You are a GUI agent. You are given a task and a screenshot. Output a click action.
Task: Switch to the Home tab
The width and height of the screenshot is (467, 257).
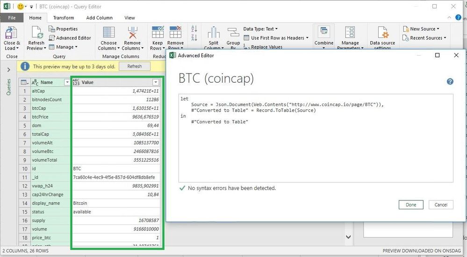(x=35, y=18)
